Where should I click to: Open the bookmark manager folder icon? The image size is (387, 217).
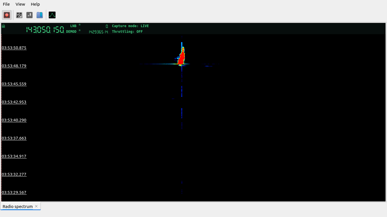click(x=40, y=15)
